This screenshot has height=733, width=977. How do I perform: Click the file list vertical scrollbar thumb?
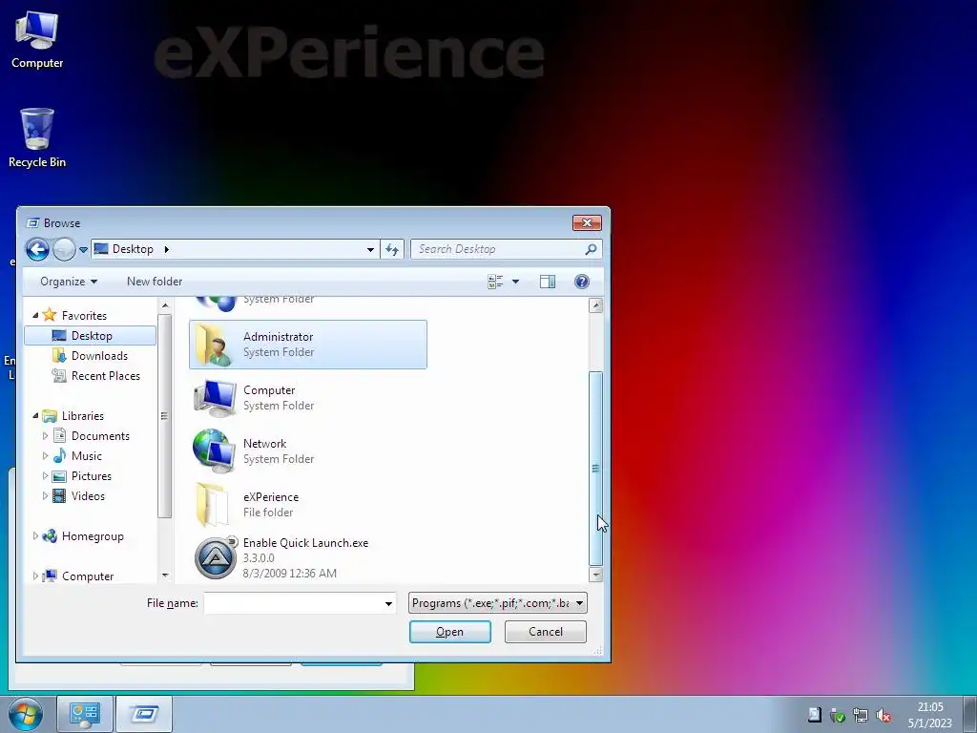595,468
